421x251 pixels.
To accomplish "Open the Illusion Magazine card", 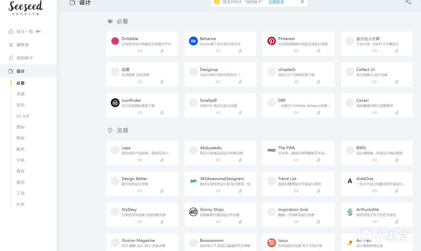I will tap(142, 242).
